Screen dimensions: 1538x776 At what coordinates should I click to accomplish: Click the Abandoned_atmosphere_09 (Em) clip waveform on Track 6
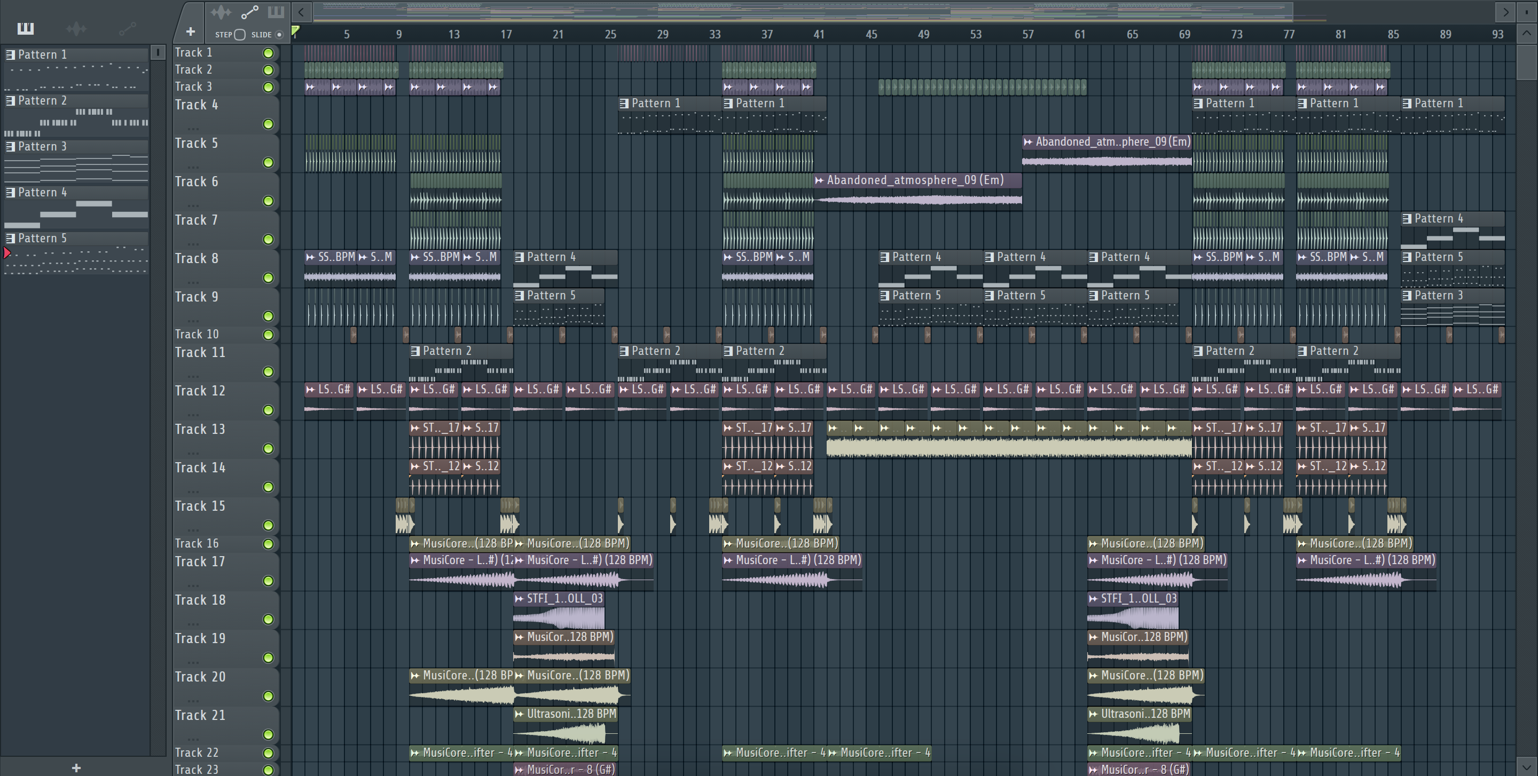click(917, 199)
